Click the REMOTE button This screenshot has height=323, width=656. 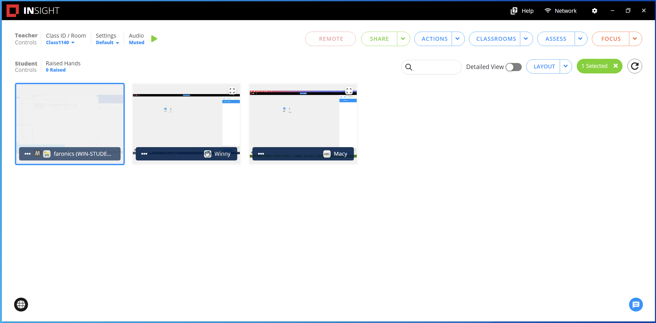(331, 39)
